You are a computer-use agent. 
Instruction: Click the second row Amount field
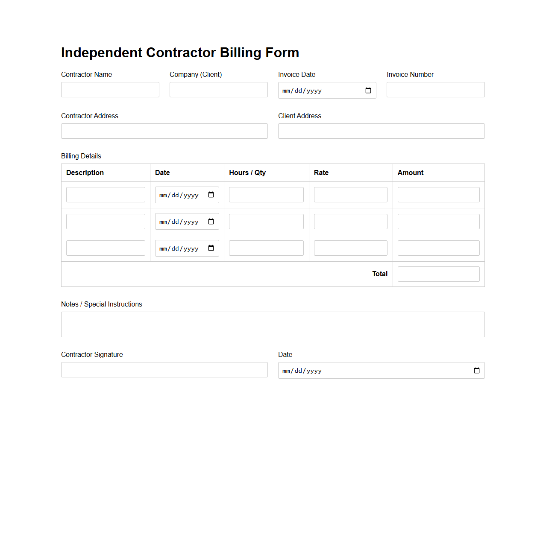[x=438, y=221]
